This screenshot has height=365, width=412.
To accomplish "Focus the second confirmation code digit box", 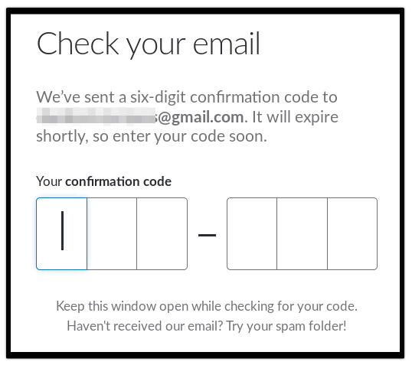I will point(112,233).
